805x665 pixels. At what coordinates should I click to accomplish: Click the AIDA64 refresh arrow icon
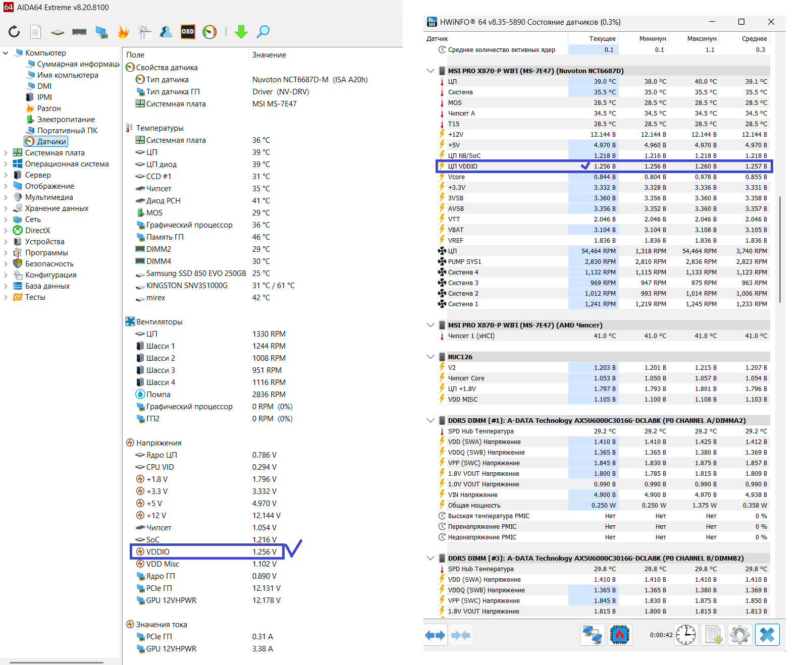14,32
